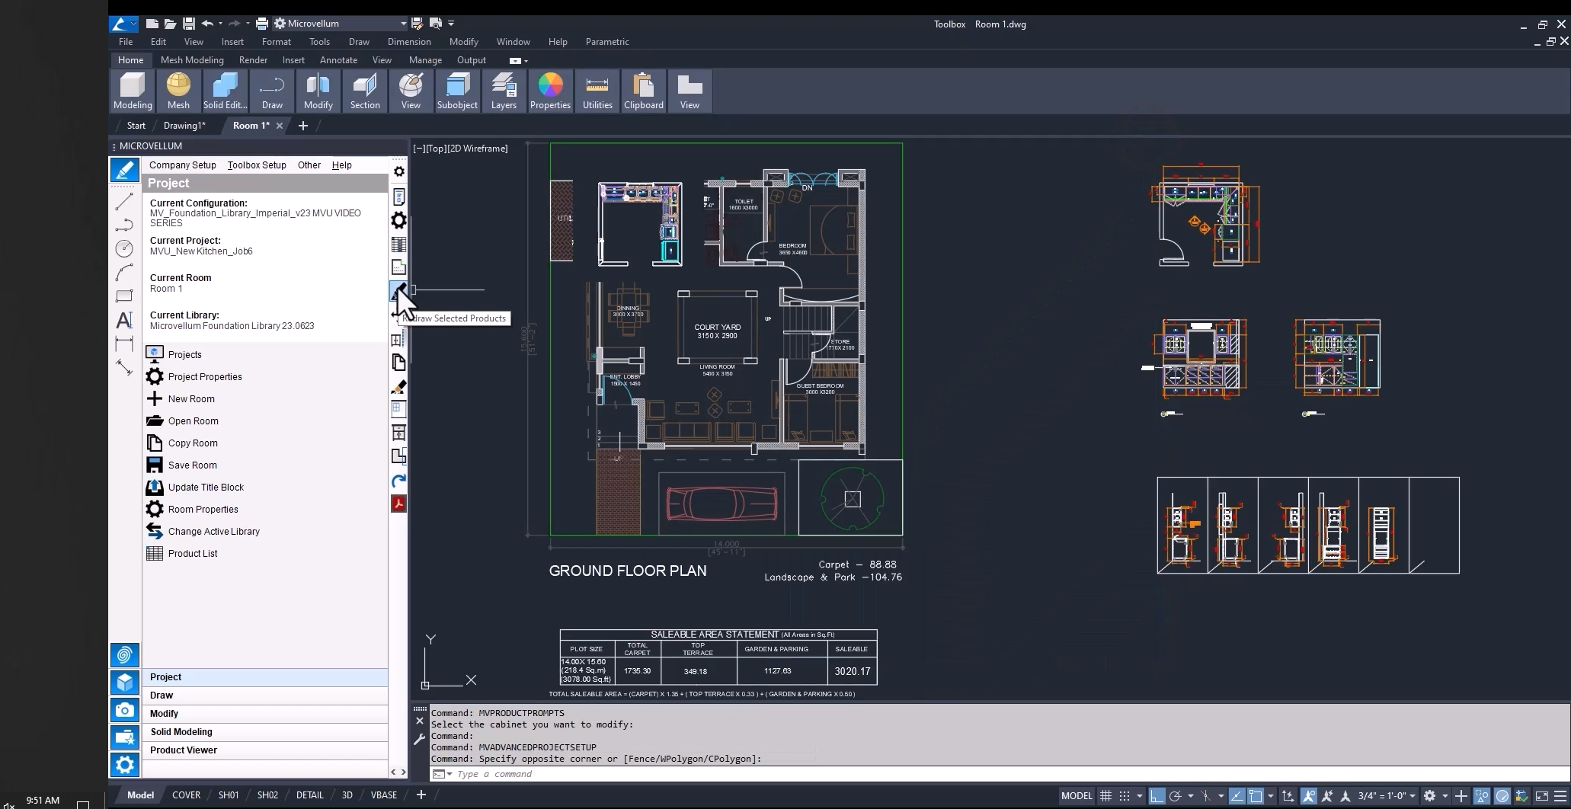Toggle drawing grid display in status bar
This screenshot has width=1571, height=809.
pos(1105,796)
